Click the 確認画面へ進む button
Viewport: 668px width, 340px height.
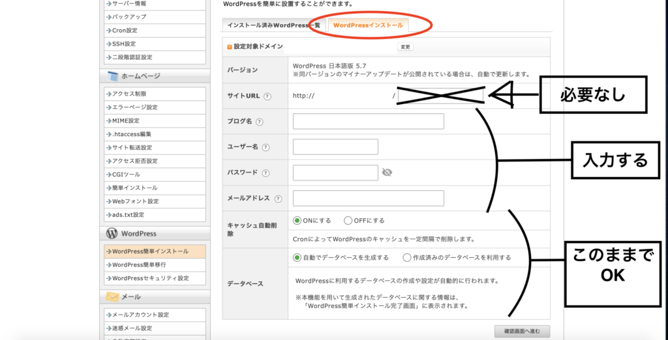[523, 331]
